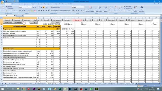This screenshot has width=162, height=91.
Task: Apply the yellow fill color bucket
Action: point(32,10)
